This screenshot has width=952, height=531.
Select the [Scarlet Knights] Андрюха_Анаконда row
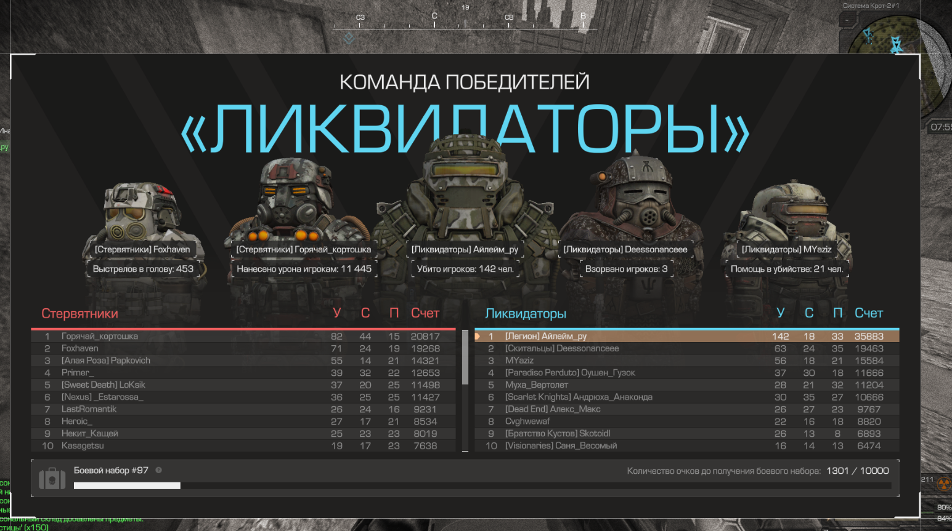[x=687, y=397]
